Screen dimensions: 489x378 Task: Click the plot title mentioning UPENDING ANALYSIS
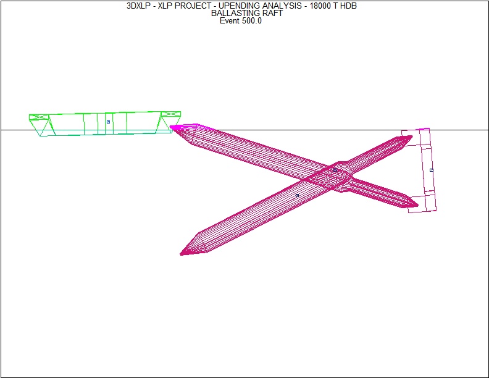pos(241,6)
